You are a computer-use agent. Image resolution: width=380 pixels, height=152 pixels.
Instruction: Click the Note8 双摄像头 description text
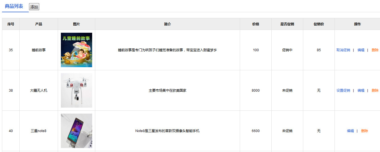point(168,131)
